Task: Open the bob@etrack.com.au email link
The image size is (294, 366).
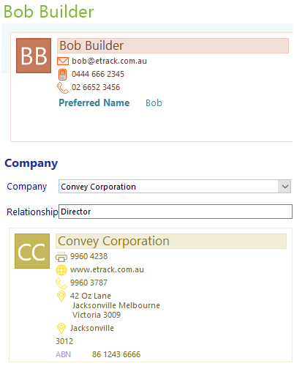Action: pyautogui.click(x=109, y=61)
